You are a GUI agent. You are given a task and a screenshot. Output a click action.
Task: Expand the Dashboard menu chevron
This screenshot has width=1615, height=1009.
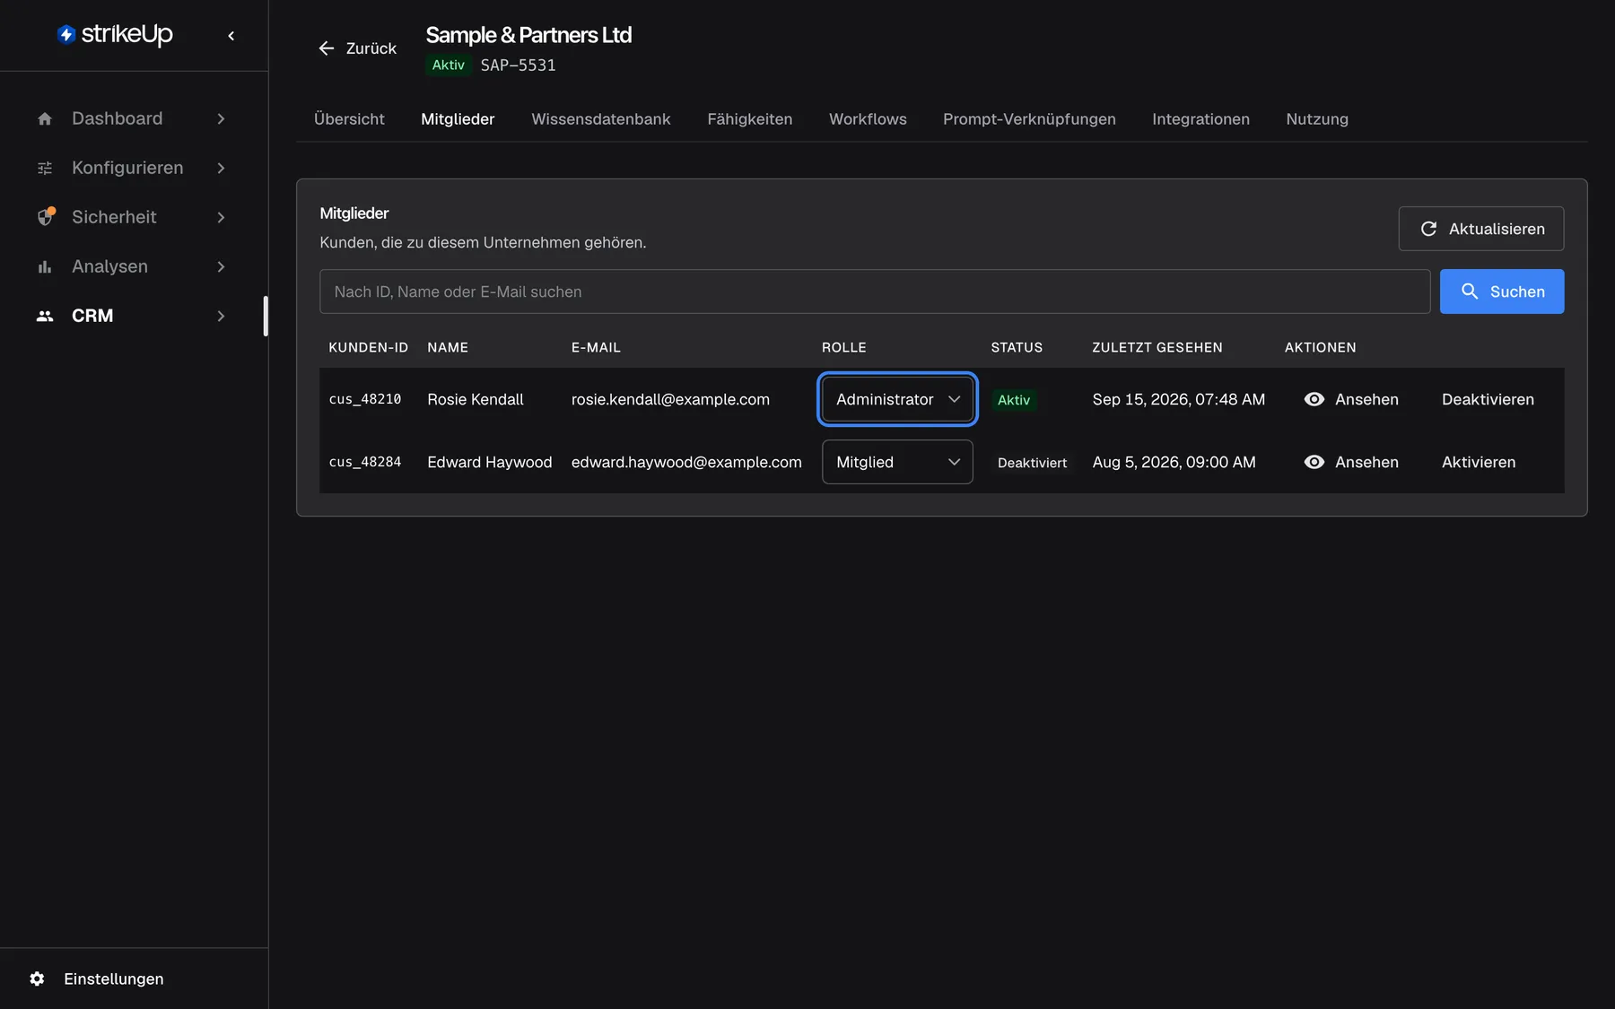pos(221,118)
